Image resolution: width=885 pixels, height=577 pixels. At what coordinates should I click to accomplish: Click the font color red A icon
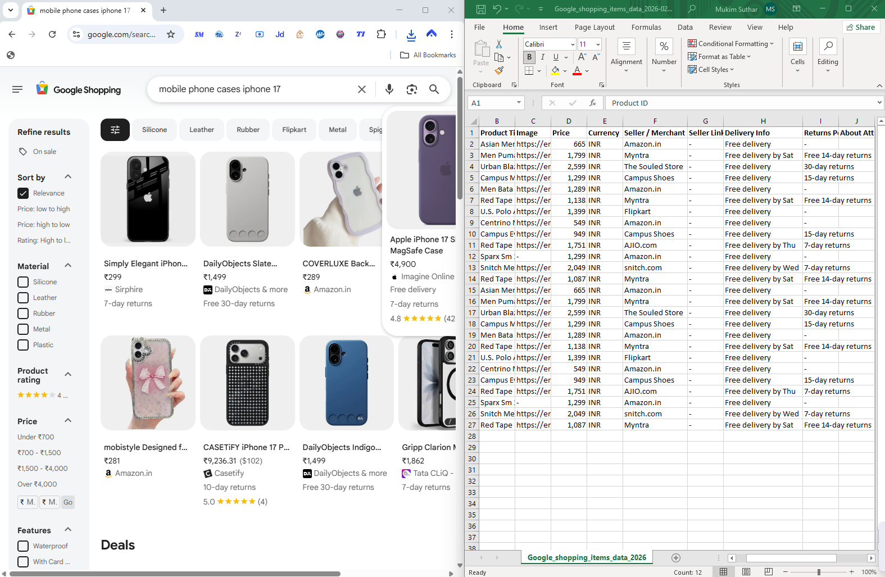click(577, 70)
